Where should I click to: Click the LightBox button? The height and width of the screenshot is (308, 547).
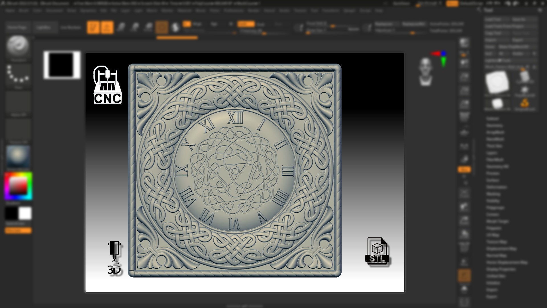coord(45,27)
